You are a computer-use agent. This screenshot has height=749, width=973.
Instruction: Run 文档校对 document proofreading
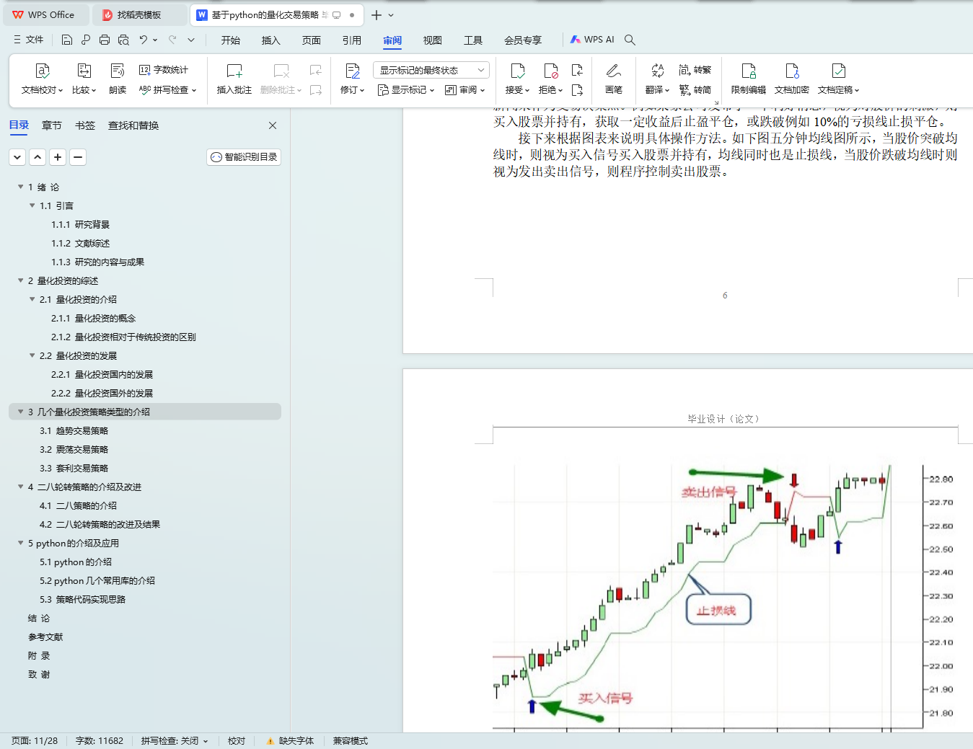point(43,79)
